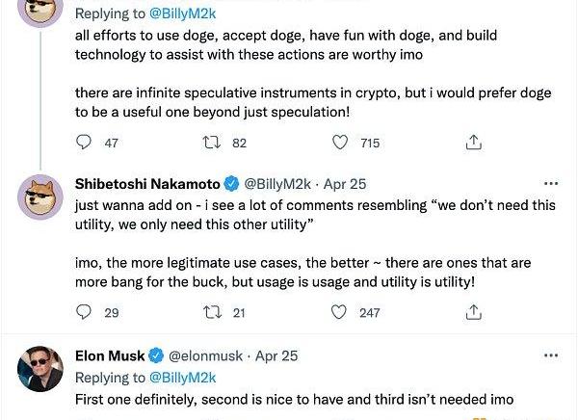Click the Shibetoshi Nakamoto display name
The width and height of the screenshot is (578, 420).
tap(147, 183)
